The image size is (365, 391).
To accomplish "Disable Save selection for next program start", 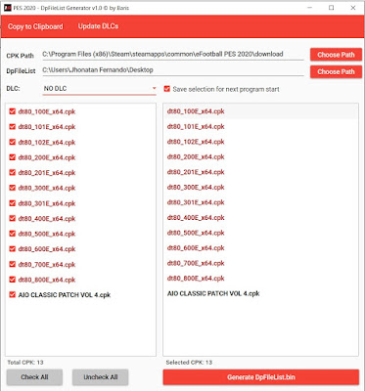I will tap(167, 89).
